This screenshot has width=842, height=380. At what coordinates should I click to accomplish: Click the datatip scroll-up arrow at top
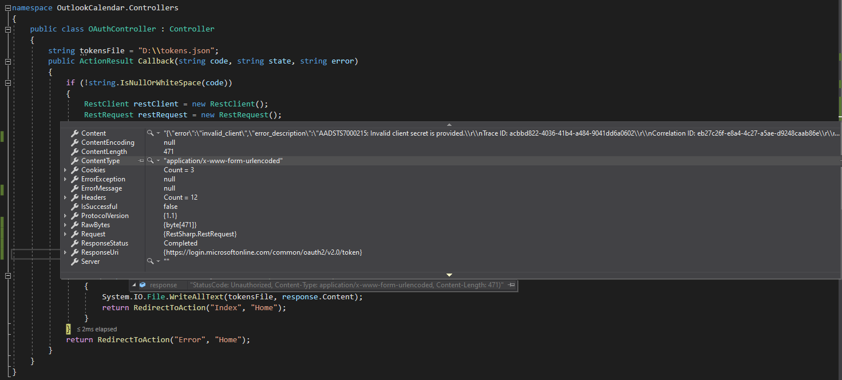pos(449,125)
